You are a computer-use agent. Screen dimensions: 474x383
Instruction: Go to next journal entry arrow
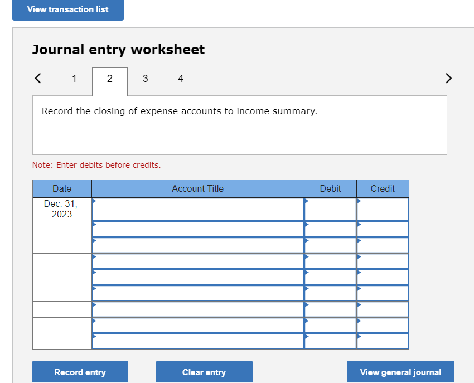click(x=448, y=78)
